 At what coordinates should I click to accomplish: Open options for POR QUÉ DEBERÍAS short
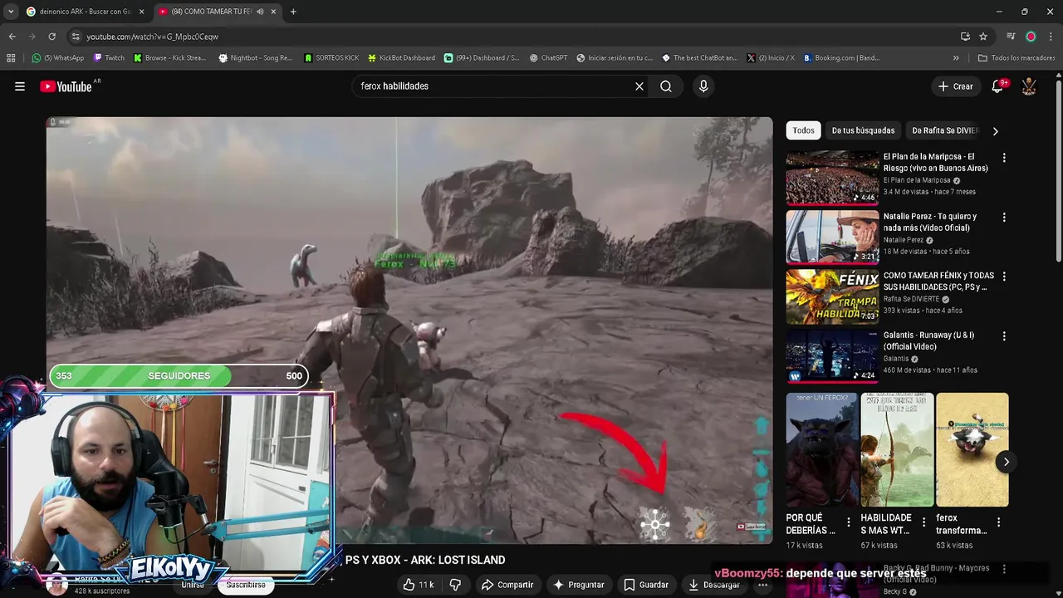849,522
